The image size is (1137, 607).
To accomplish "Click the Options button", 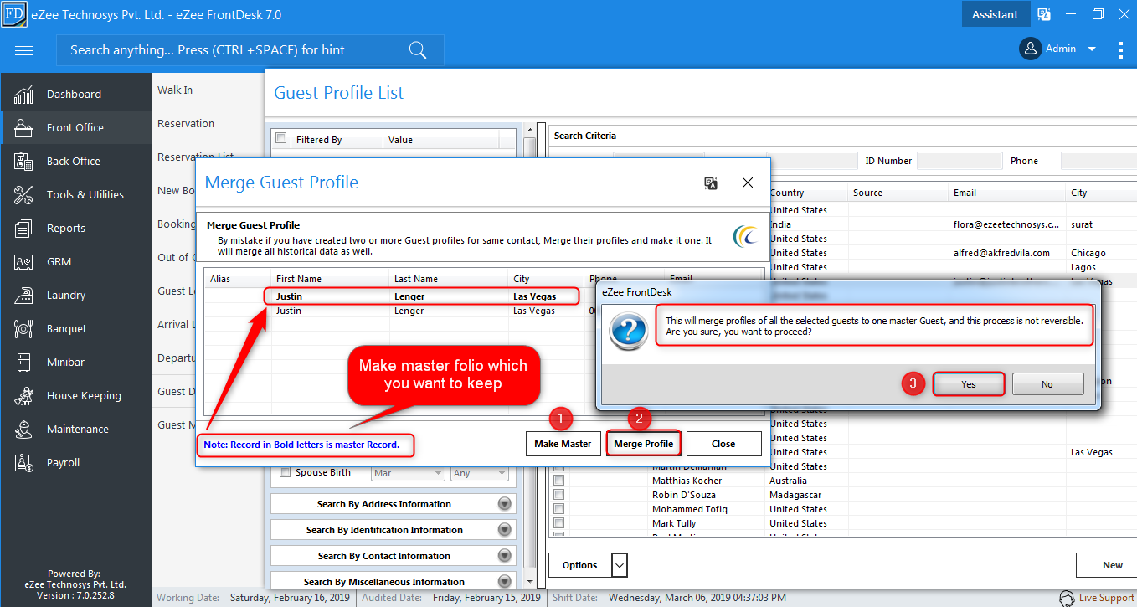I will (579, 565).
